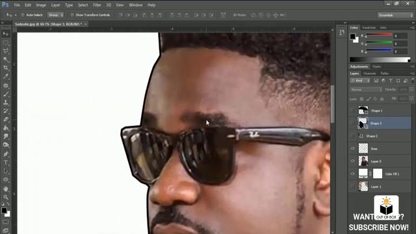Viewport: 416px width, 234px height.
Task: Open the Move tool preset picker arrow
Action: [x=16, y=15]
